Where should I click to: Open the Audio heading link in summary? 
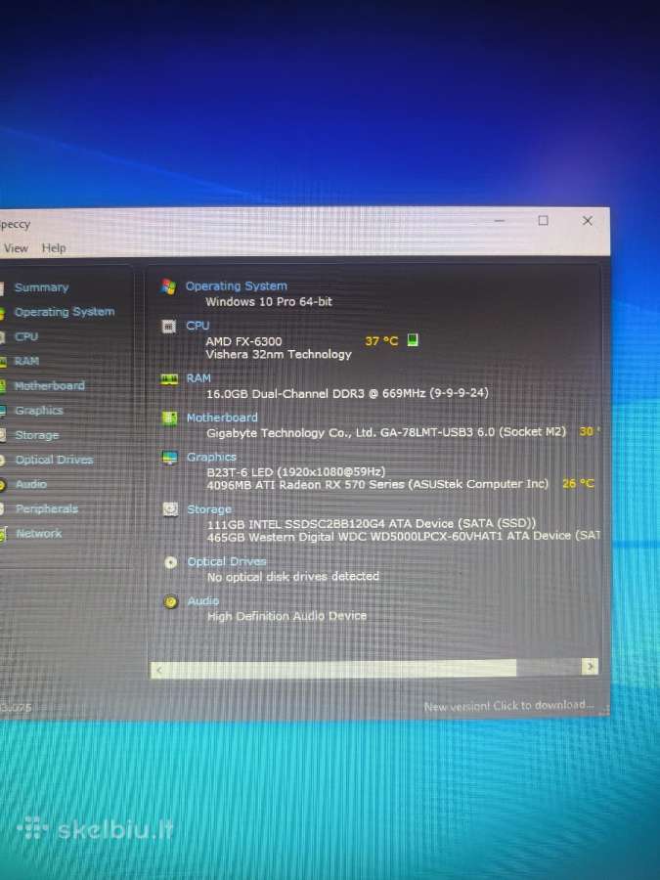pos(203,601)
